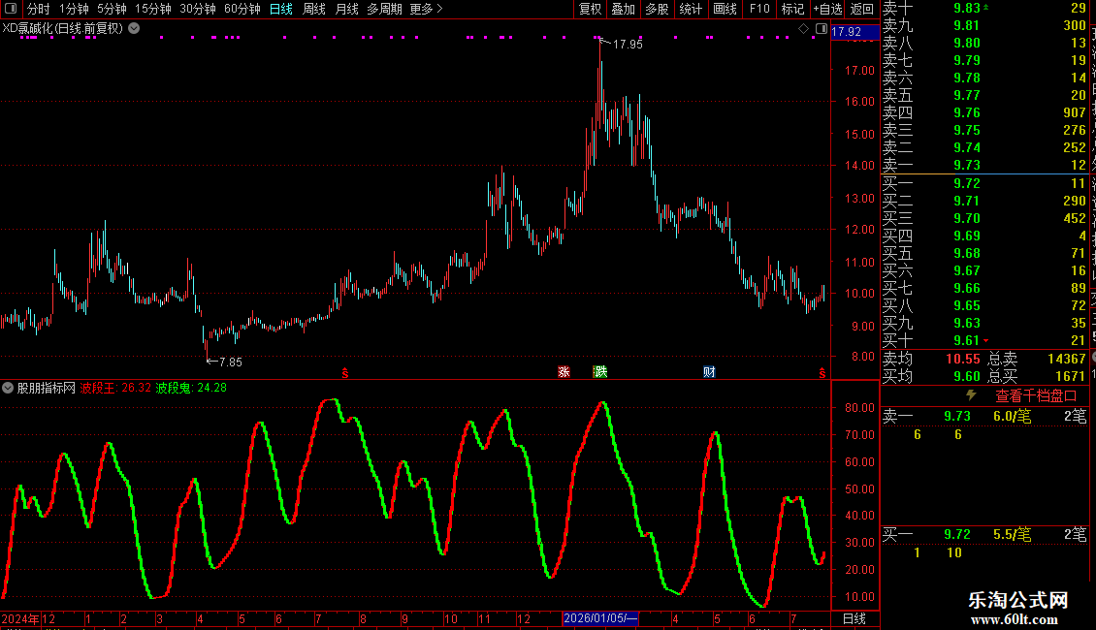The height and width of the screenshot is (630, 1096).
Task: Select the 买一 9.72 order row
Action: click(x=984, y=183)
